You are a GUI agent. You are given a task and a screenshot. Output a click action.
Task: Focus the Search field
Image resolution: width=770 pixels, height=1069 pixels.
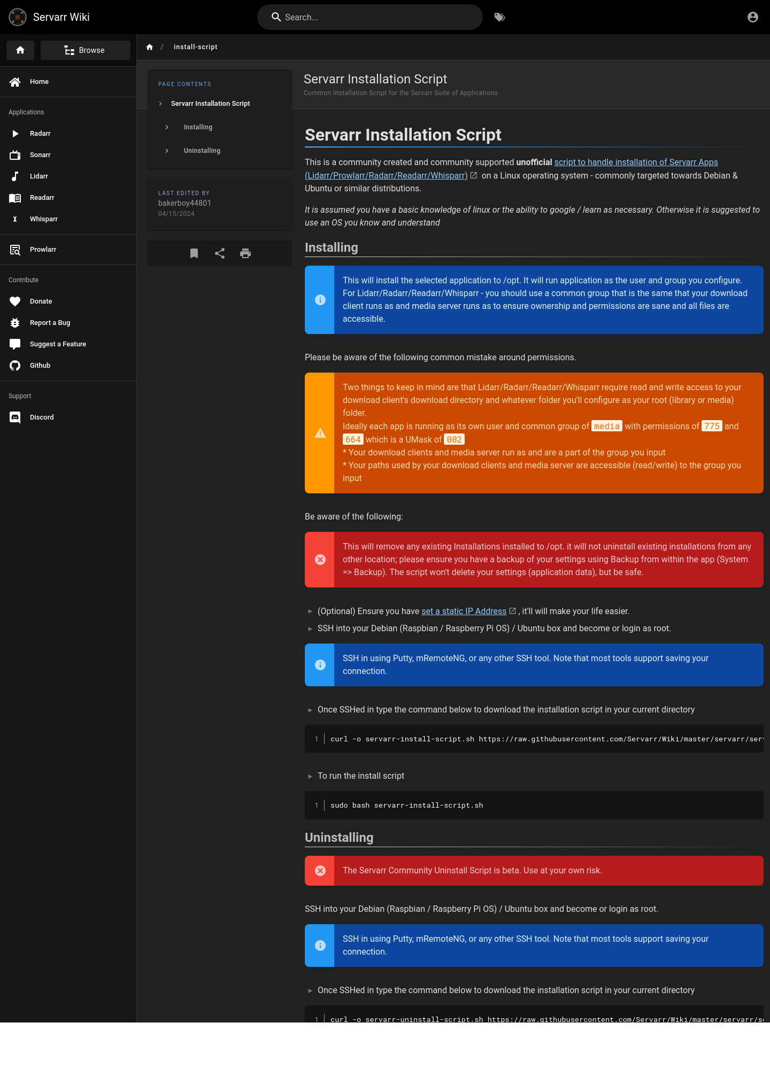click(x=370, y=17)
